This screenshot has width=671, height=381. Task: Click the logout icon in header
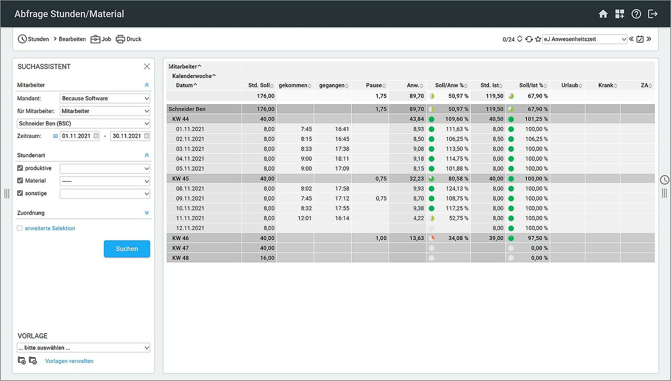tap(653, 14)
